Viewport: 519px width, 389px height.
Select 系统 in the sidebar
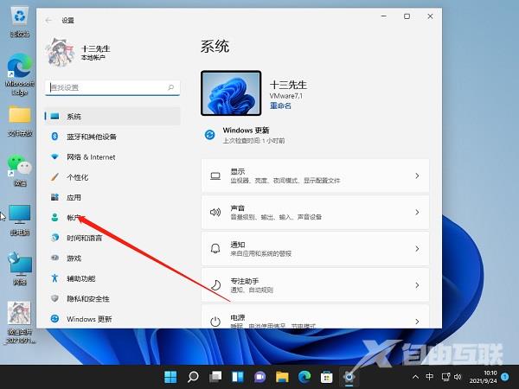click(x=112, y=116)
